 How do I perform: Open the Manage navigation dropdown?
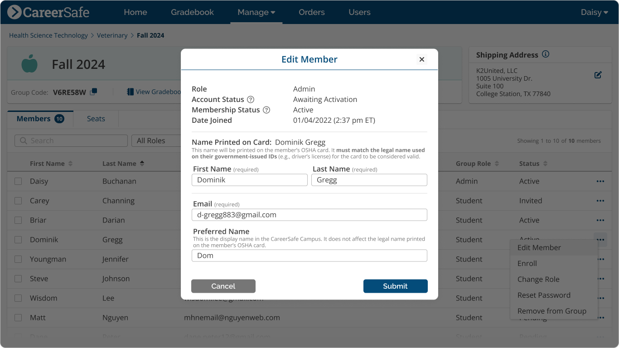[256, 12]
